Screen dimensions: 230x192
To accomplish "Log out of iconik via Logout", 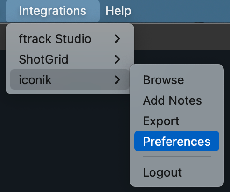I will (177, 172).
